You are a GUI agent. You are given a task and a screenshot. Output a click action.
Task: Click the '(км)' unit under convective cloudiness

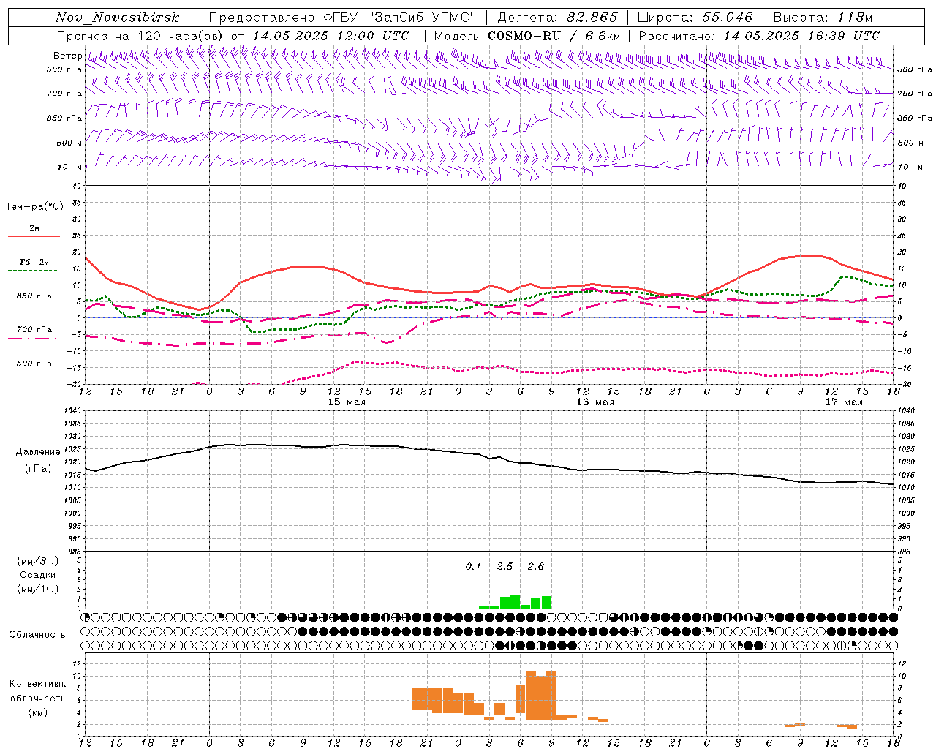click(x=38, y=712)
